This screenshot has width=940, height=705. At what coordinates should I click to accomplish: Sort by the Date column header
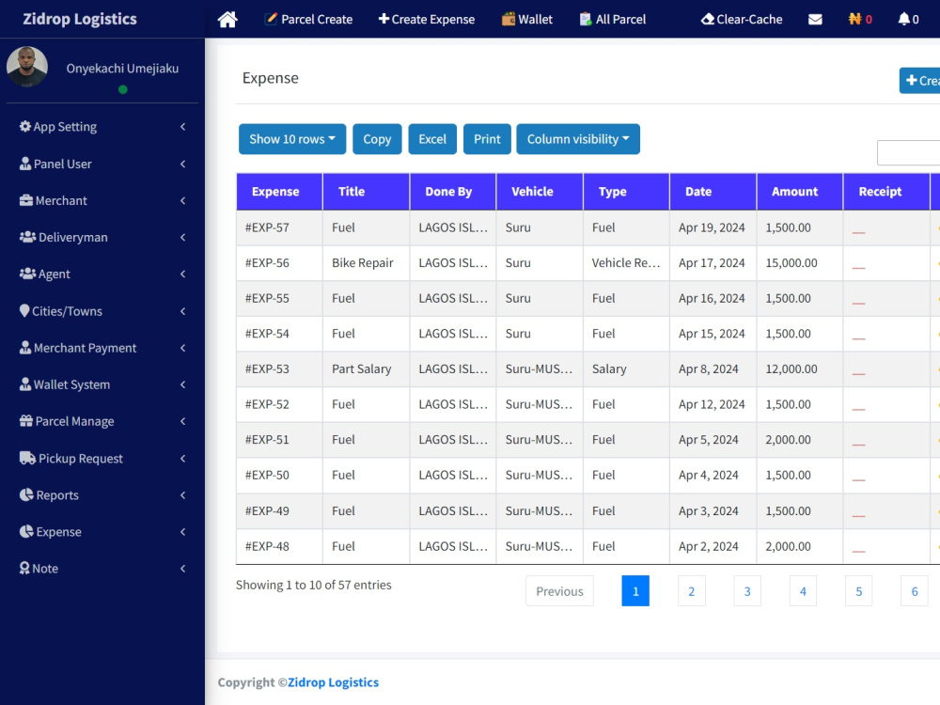click(x=713, y=192)
